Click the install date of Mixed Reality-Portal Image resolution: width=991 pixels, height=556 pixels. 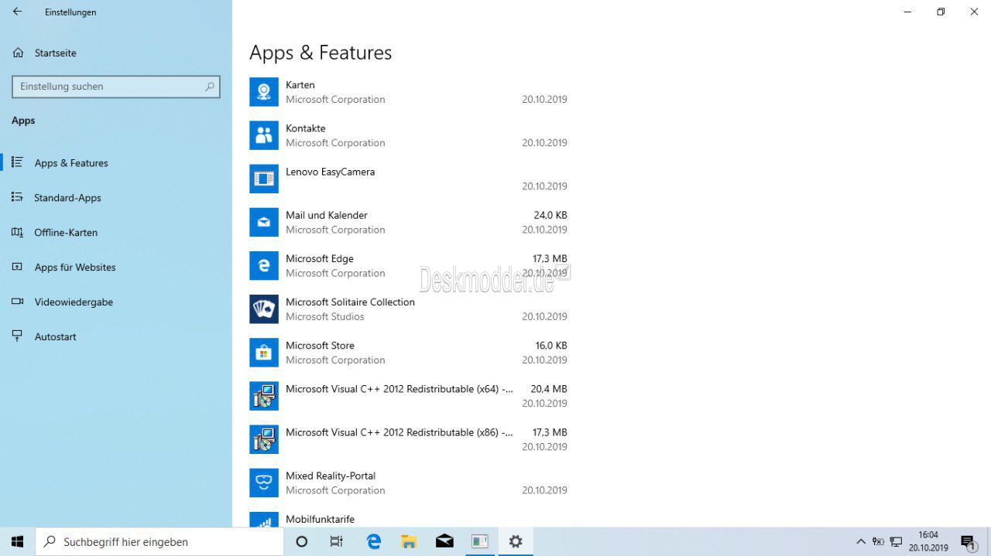(x=544, y=489)
